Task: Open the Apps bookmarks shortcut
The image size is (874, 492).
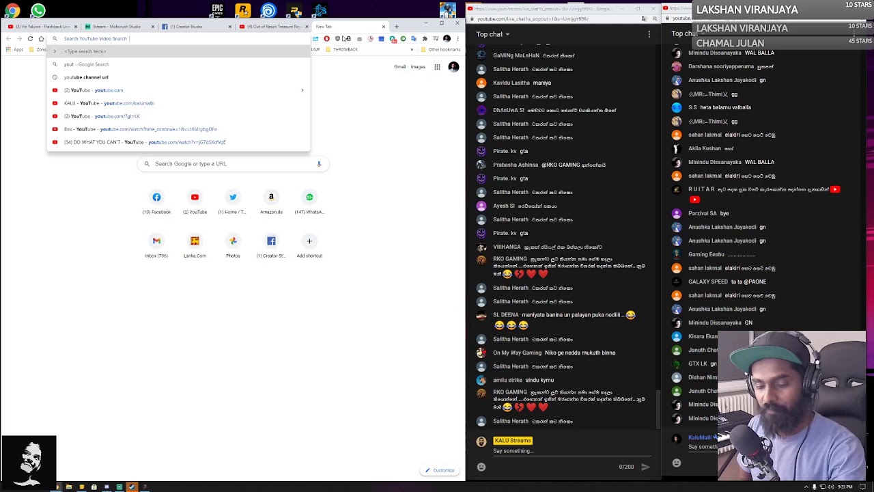Action: (14, 49)
